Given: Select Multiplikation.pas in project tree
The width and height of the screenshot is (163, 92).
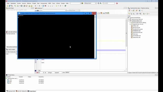Looking at the screenshot, I should 137,31.
